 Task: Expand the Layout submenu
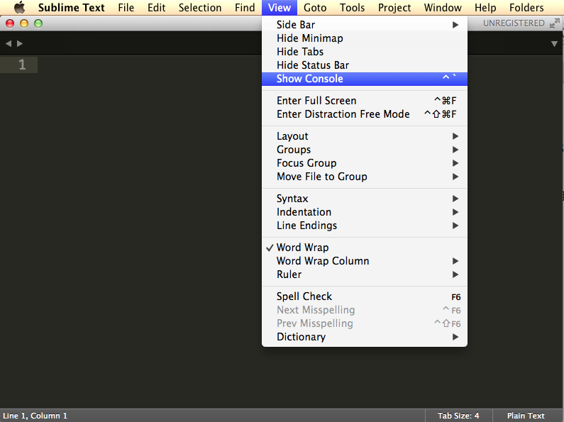[365, 136]
